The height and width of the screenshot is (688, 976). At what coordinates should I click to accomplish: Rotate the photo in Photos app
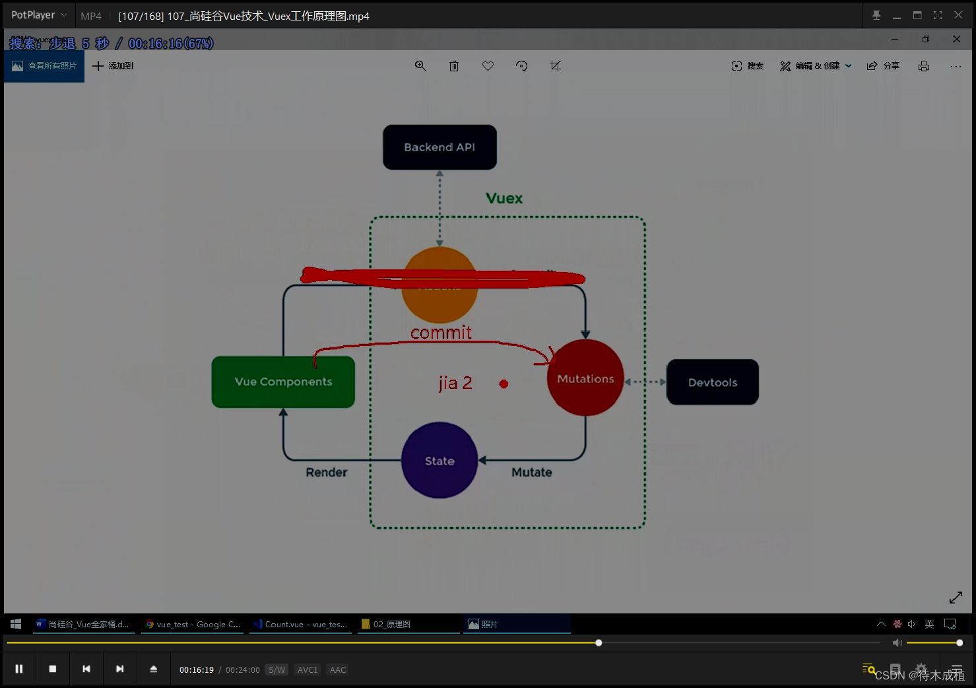521,66
